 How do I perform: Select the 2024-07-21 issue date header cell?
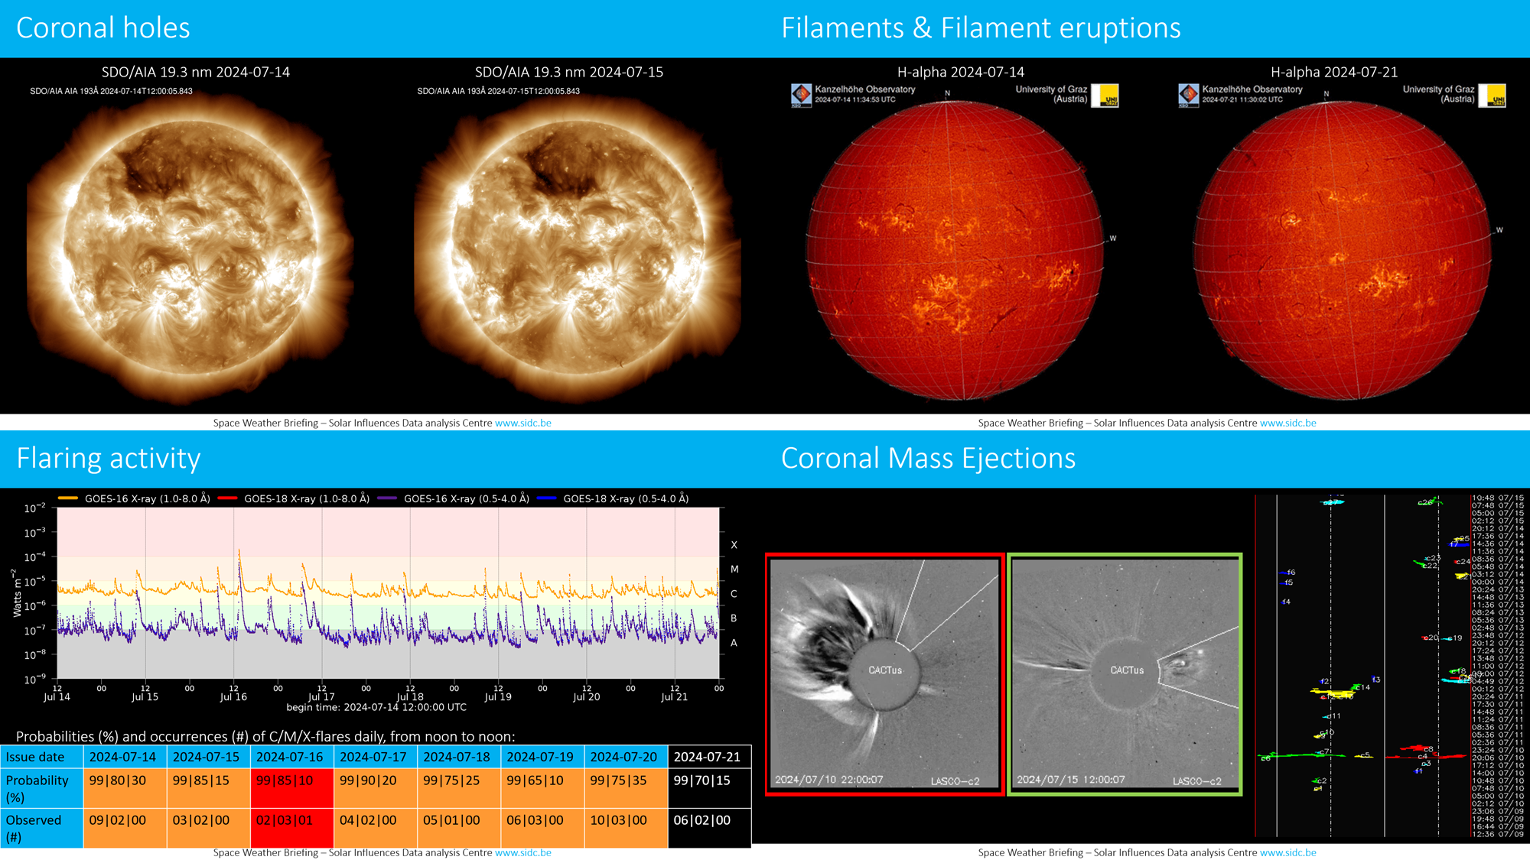708,757
